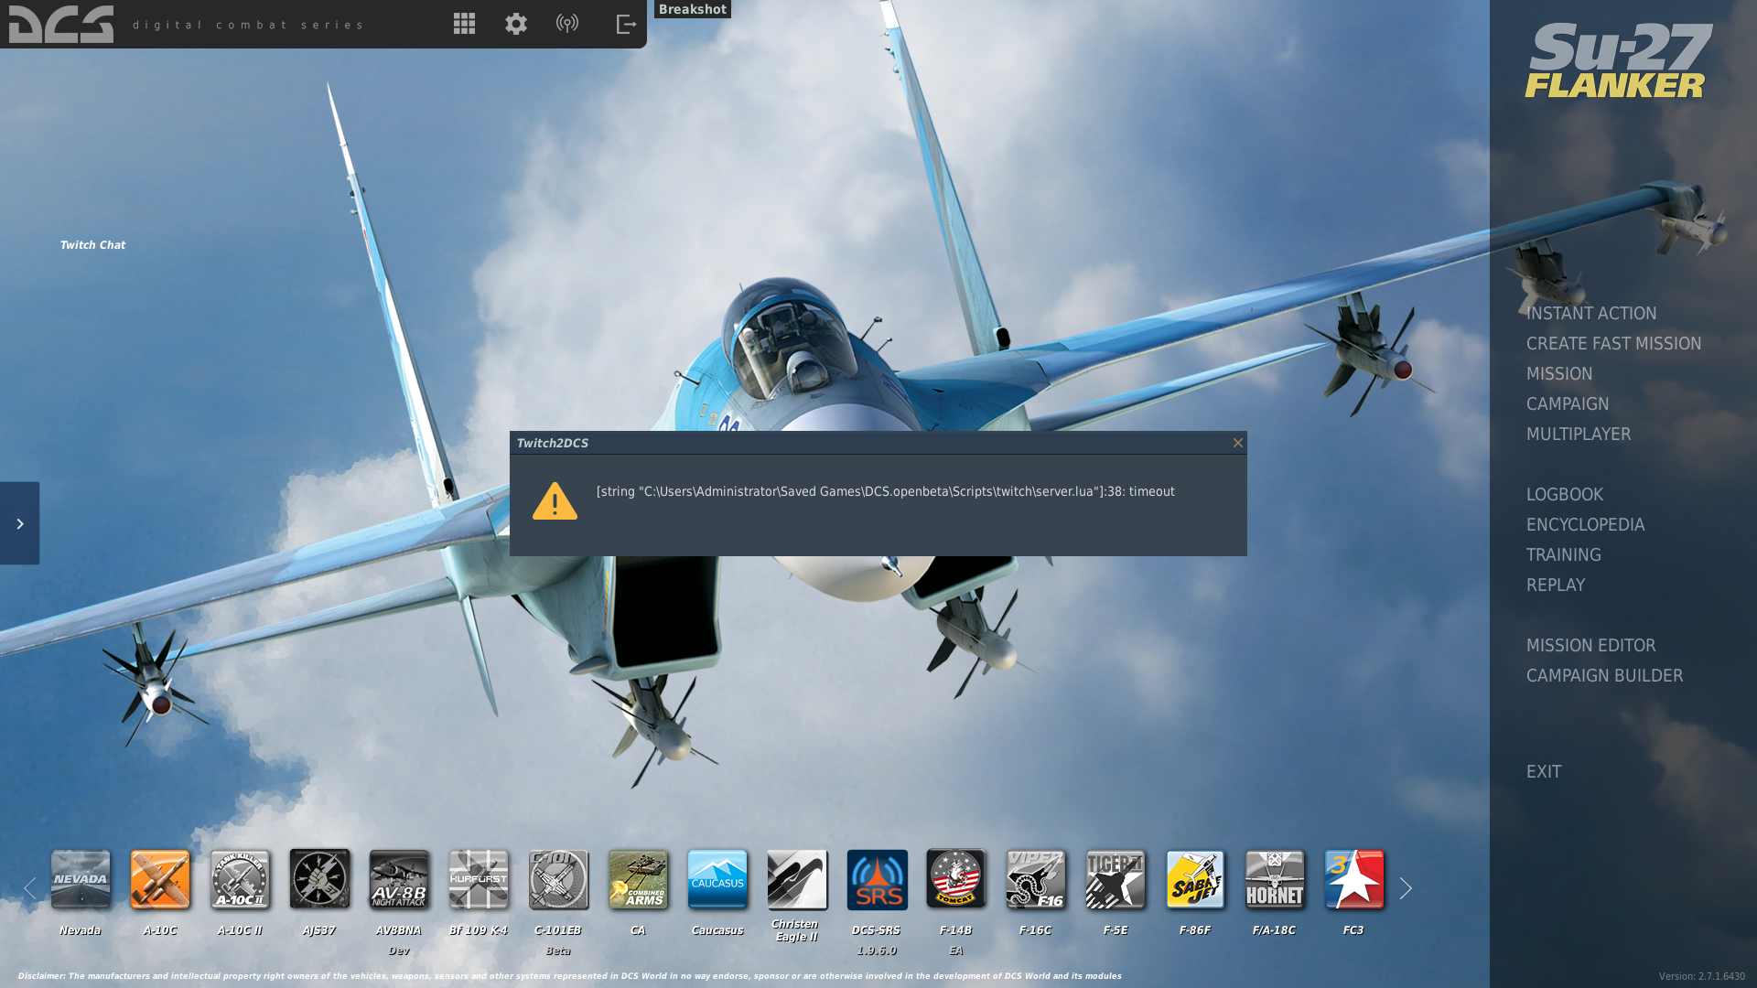
Task: Show previous modules with left arrow
Action: [30, 888]
